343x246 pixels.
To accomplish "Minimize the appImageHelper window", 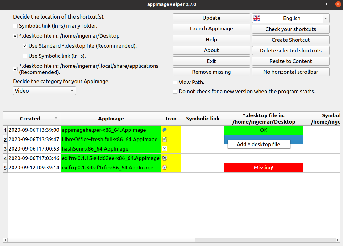I will 317,4.
